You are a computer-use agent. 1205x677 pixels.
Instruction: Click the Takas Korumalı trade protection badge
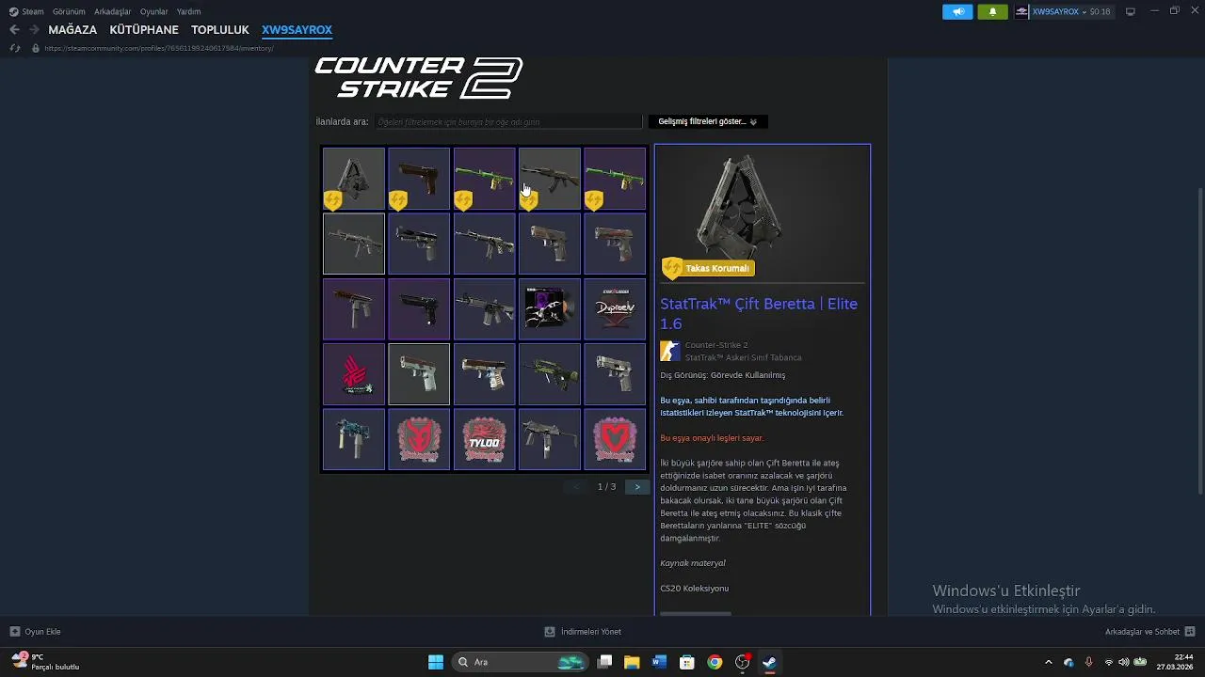click(708, 268)
